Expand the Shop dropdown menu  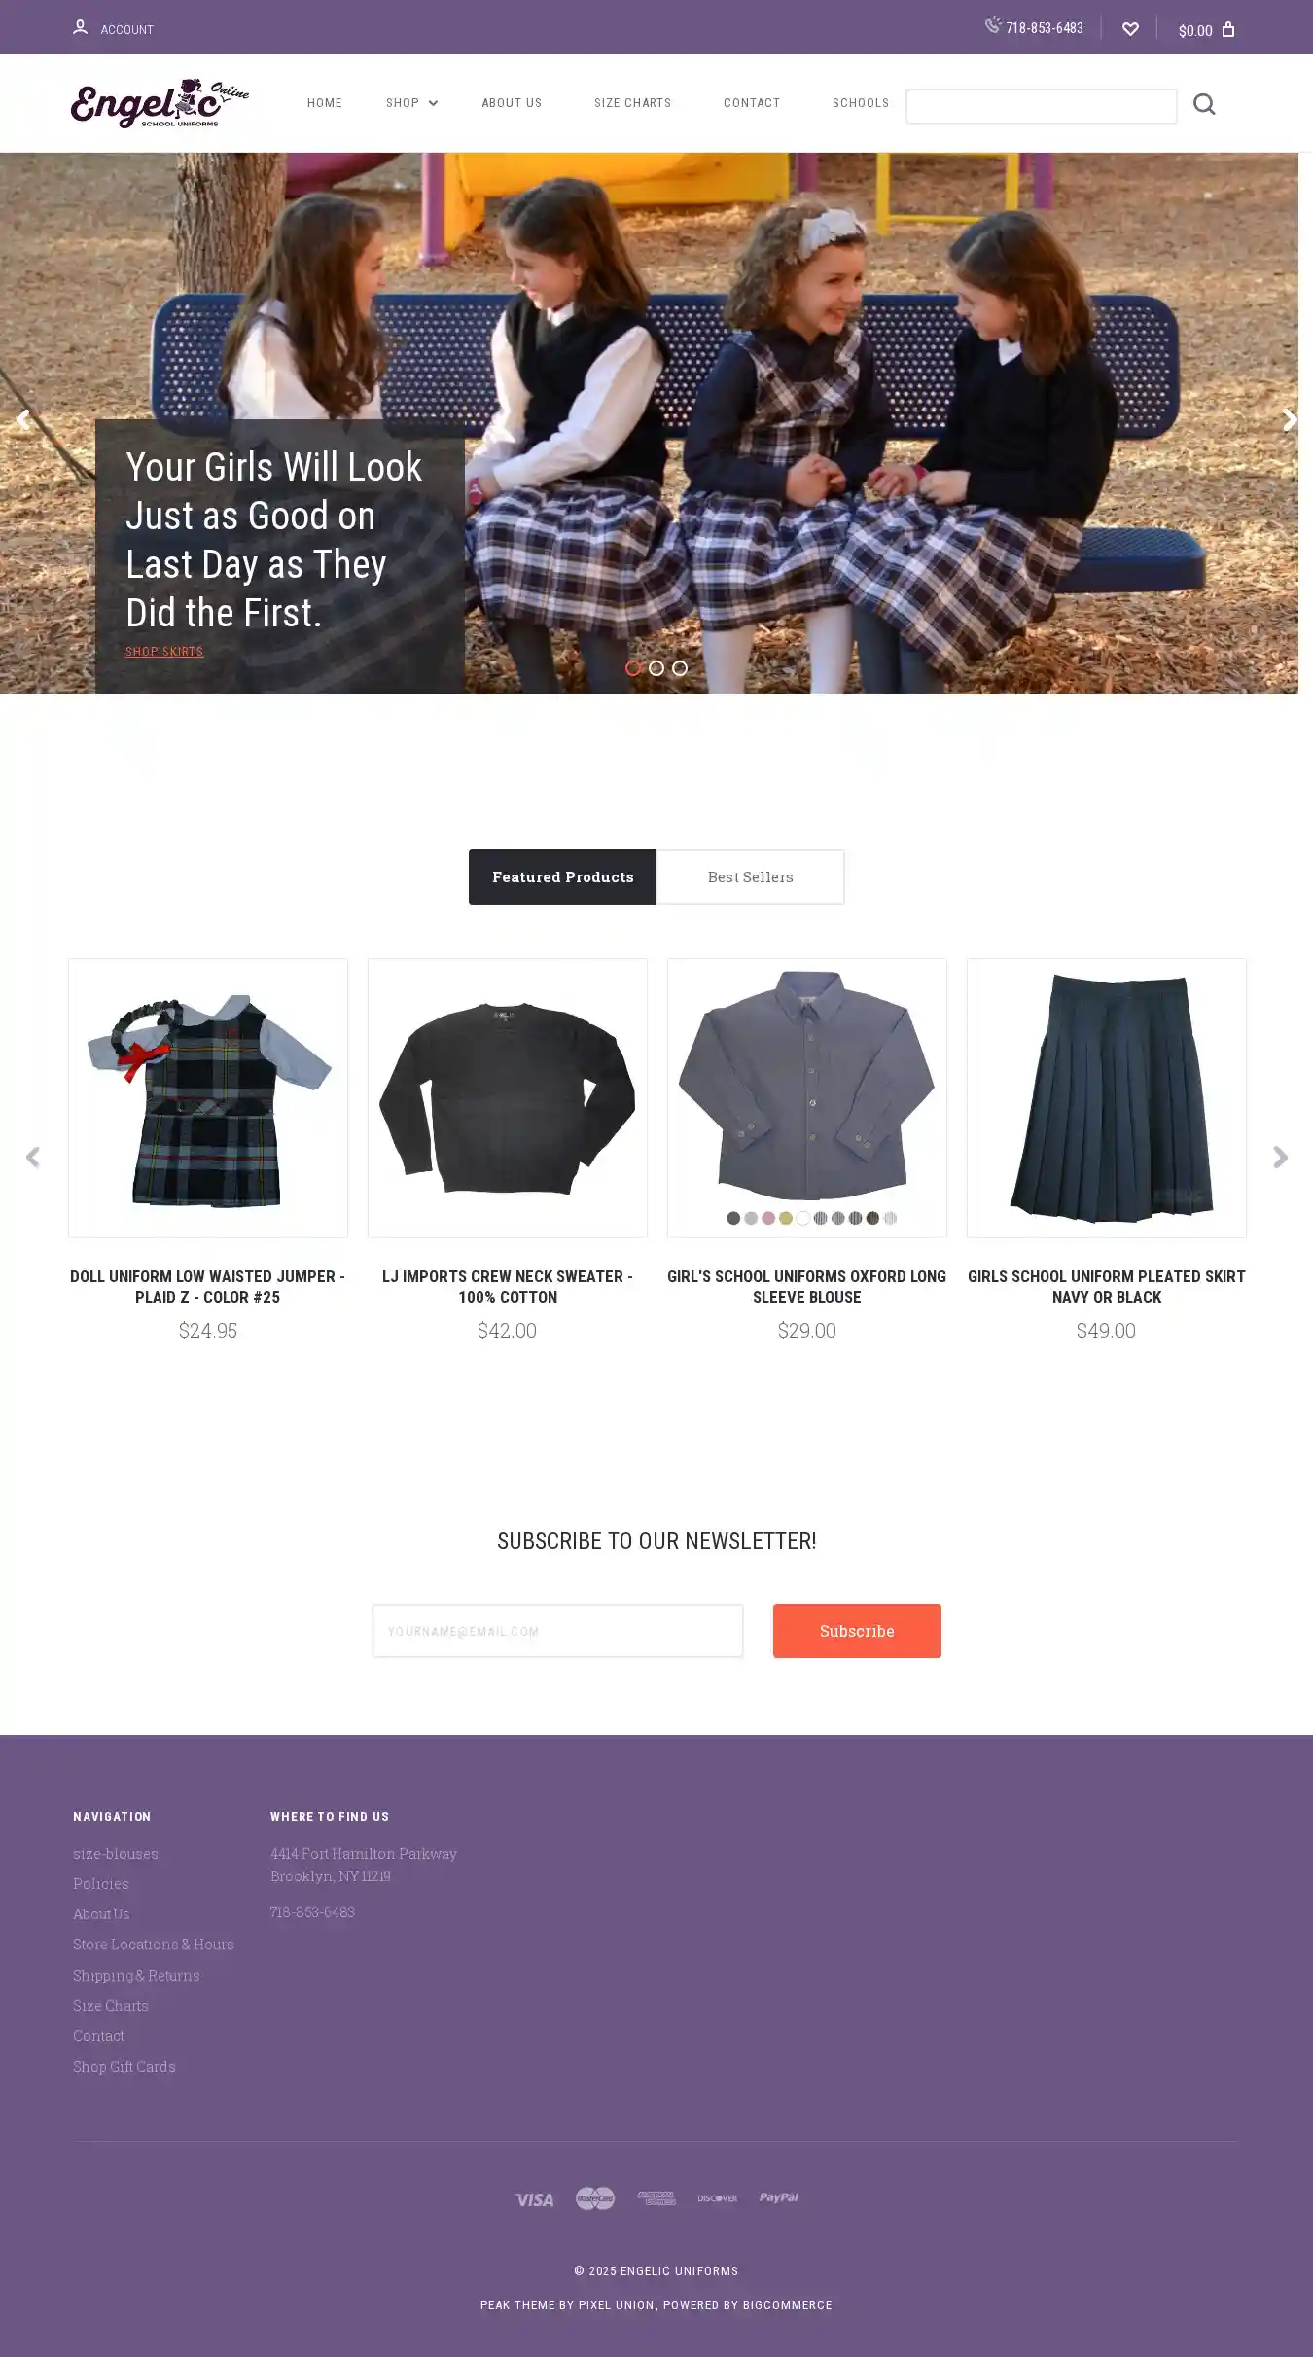click(411, 103)
